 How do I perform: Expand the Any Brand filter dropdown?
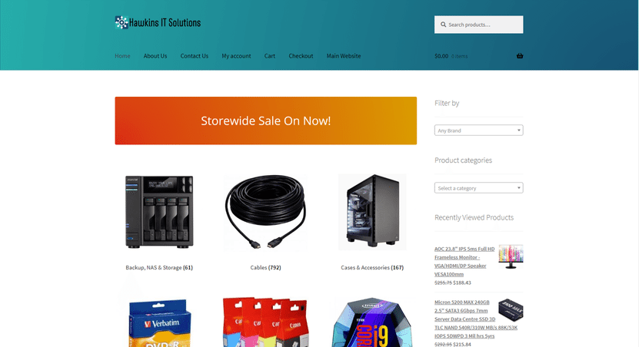pos(478,131)
